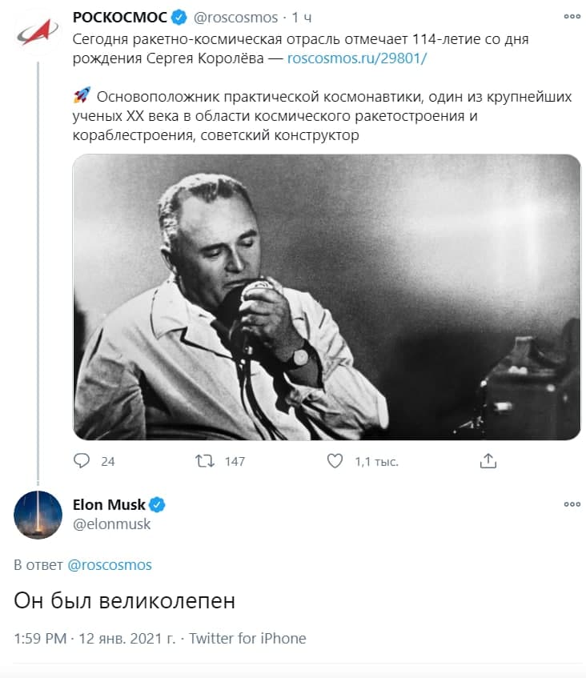Click the retweet arrows icon
The height and width of the screenshot is (678, 586).
tap(205, 461)
